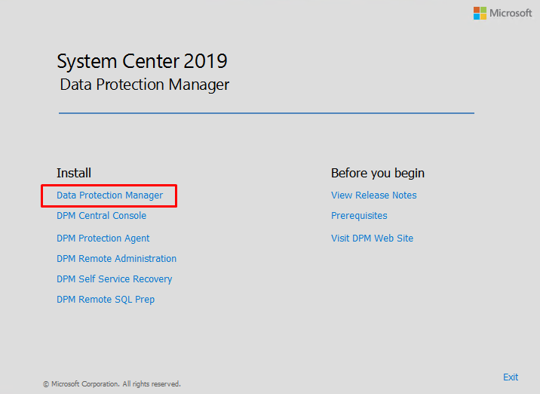The height and width of the screenshot is (394, 540).
Task: Click the Install section heading
Action: point(74,173)
